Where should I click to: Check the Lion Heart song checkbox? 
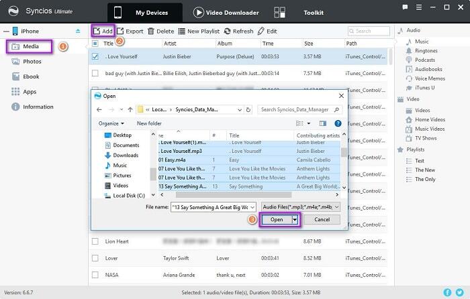coord(95,241)
